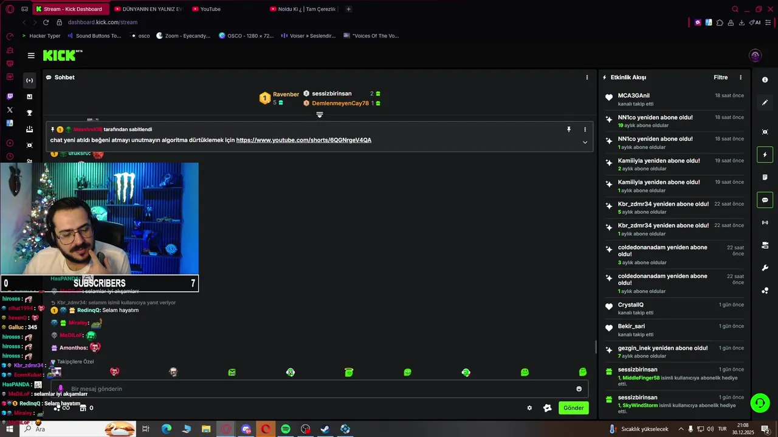
Task: Reload the page
Action: (46, 22)
